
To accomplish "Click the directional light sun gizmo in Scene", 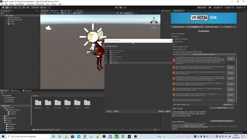I will (93, 37).
